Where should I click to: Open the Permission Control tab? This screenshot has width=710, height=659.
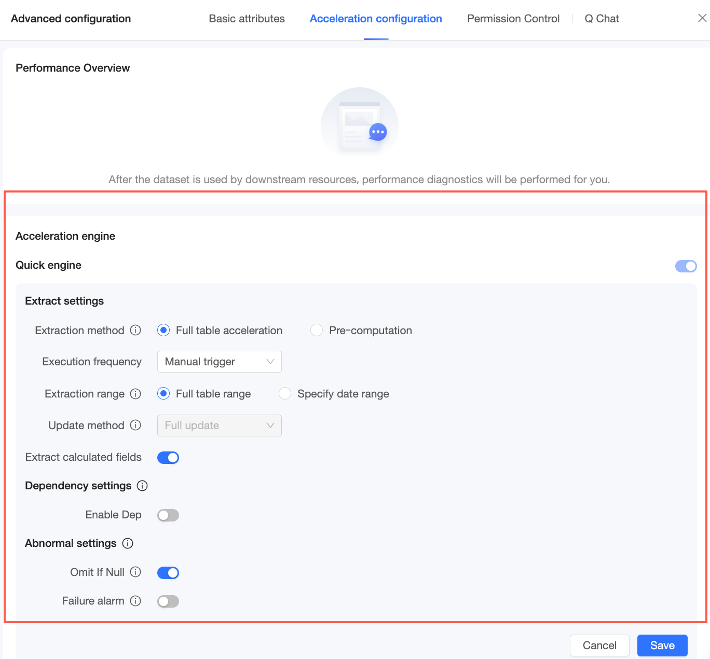[513, 19]
